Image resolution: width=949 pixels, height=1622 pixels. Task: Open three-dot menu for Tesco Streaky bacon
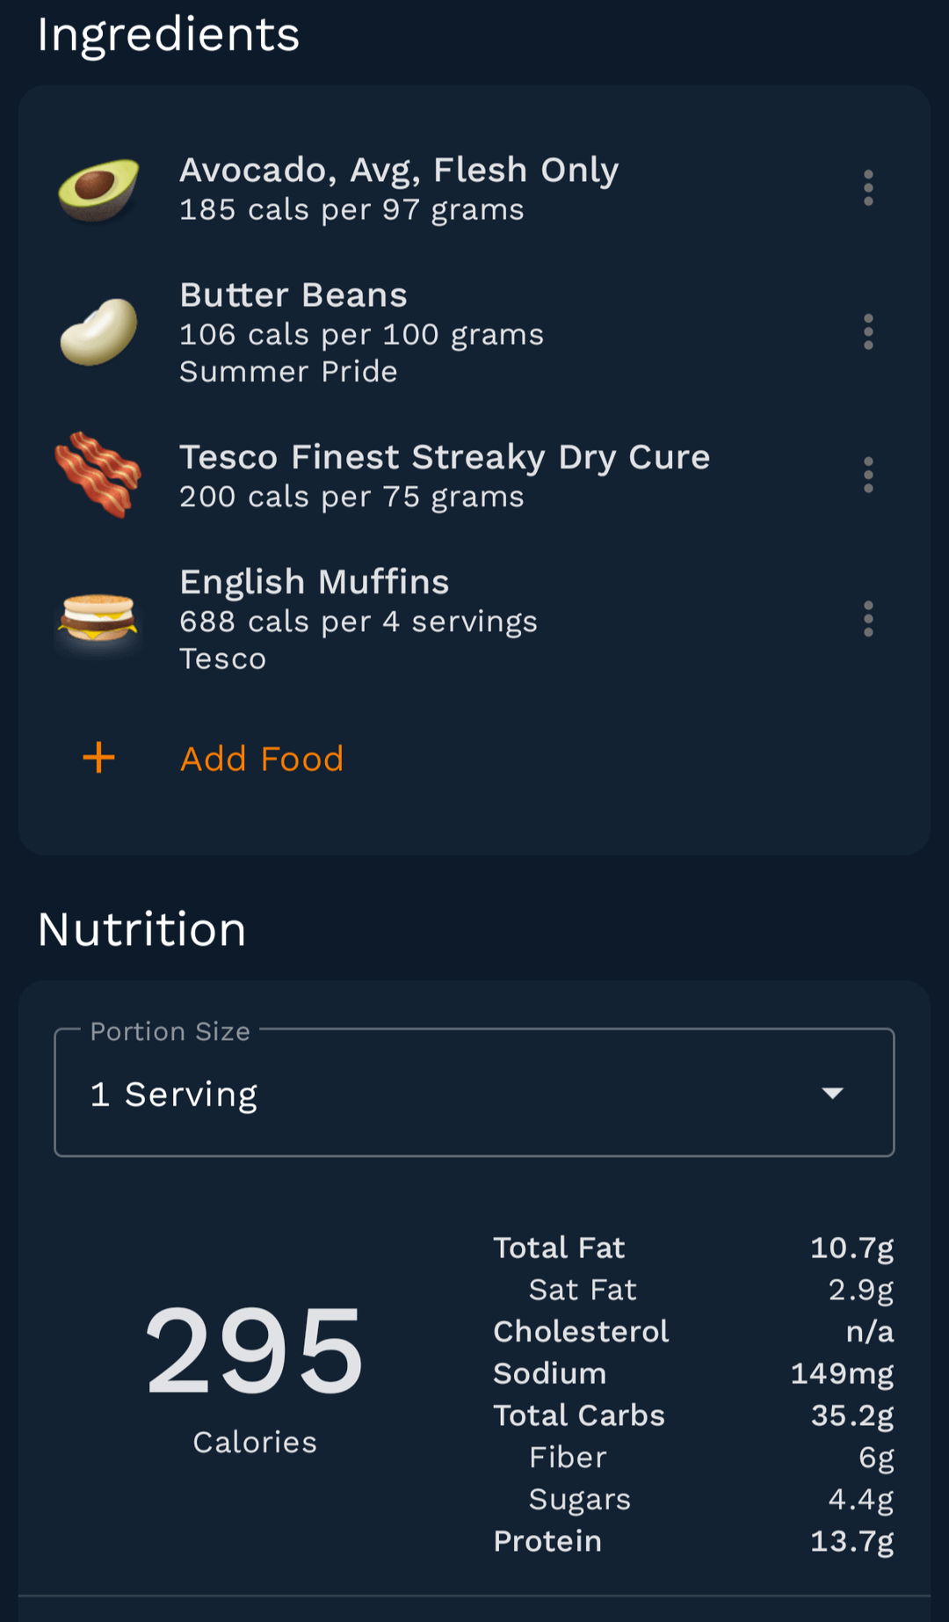pos(868,475)
